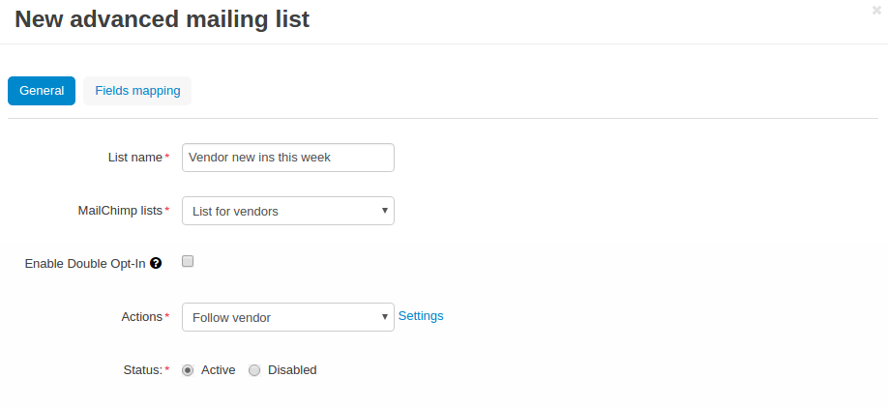Click the Follow vendor dropdown arrow

coord(385,317)
